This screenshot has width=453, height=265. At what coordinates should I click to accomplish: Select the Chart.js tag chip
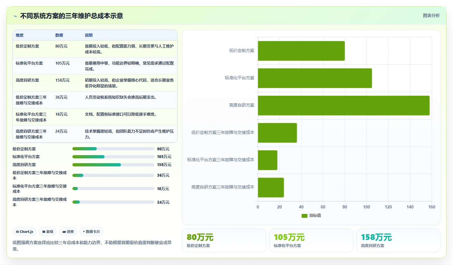24,232
